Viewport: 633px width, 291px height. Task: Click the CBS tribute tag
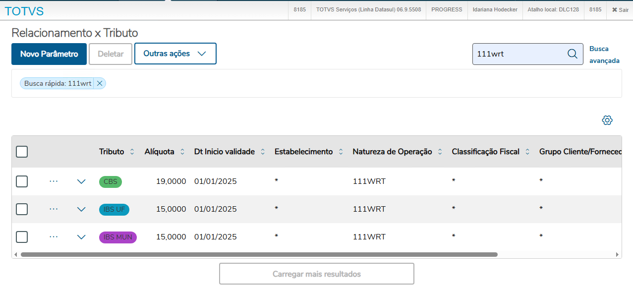coord(111,181)
